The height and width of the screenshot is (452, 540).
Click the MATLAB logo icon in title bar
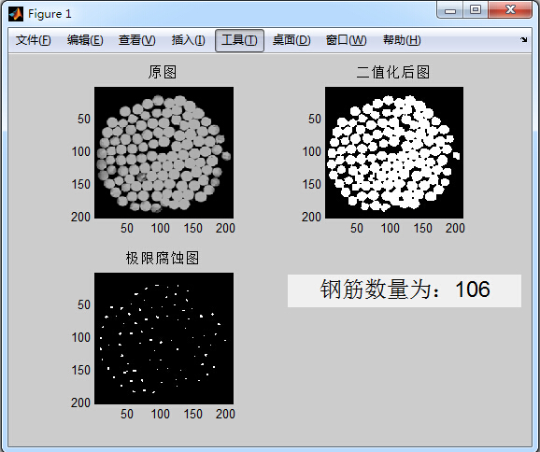[16, 14]
